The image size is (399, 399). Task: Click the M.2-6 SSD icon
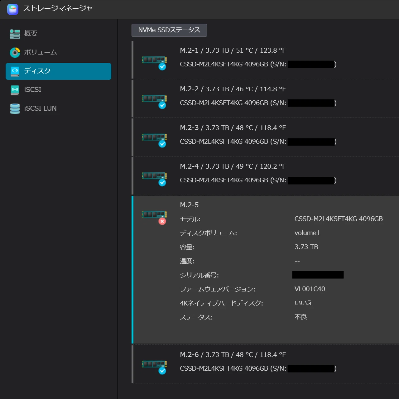tap(155, 367)
